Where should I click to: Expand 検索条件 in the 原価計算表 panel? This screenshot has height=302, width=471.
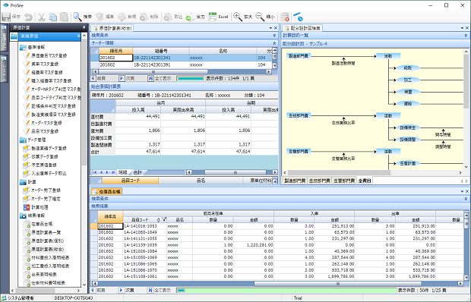click(x=274, y=36)
